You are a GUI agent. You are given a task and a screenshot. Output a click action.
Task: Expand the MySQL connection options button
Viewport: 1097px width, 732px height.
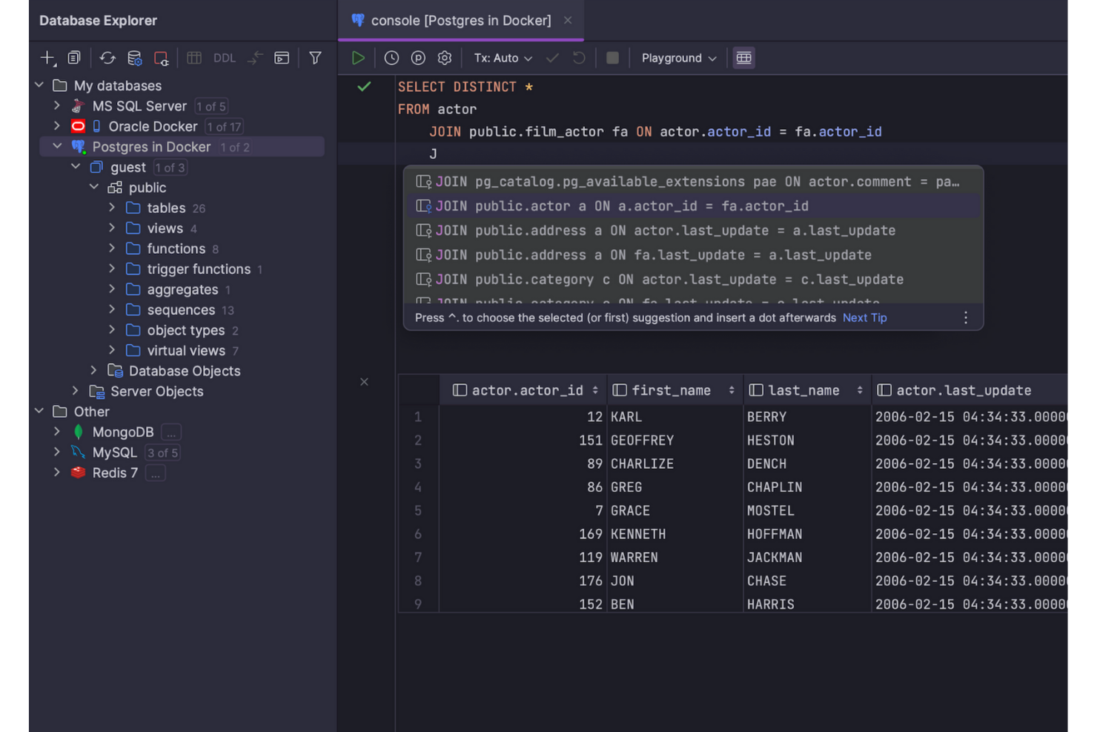pyautogui.click(x=162, y=452)
